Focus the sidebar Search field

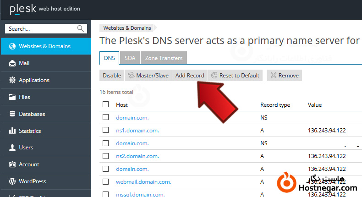click(41, 29)
